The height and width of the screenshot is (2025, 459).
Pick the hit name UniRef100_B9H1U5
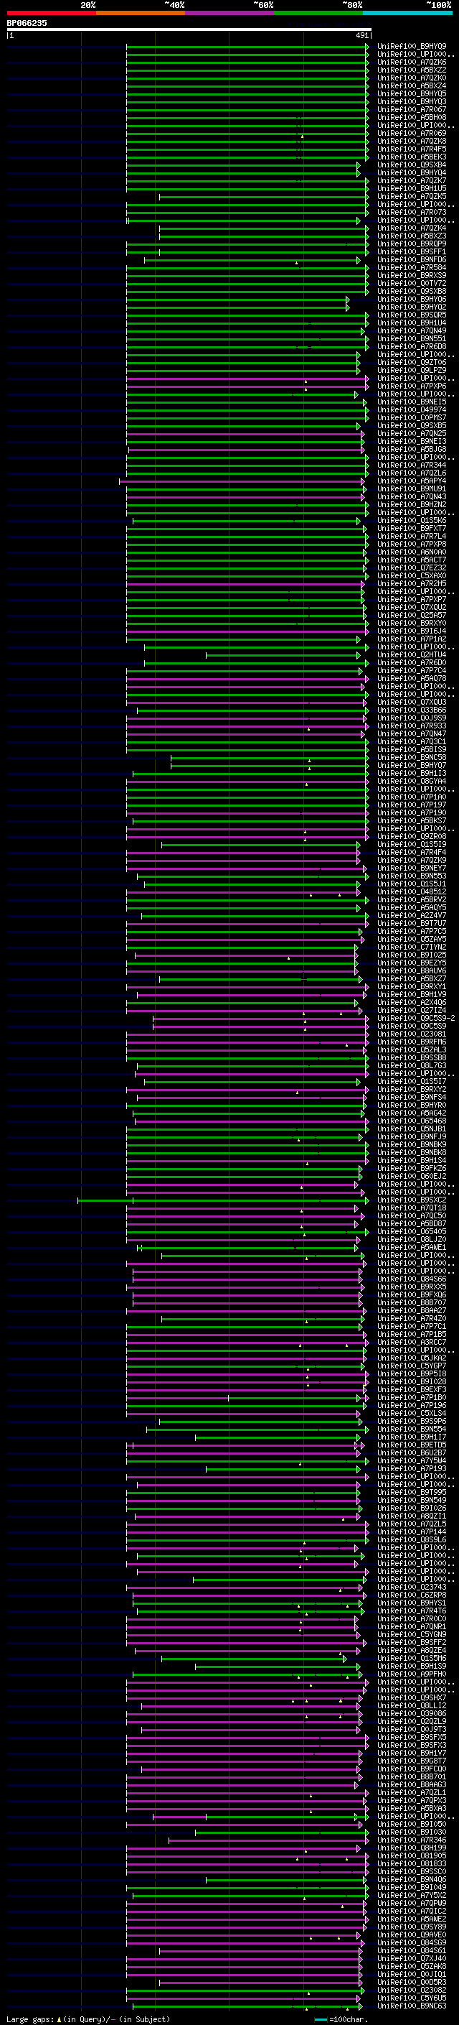point(412,189)
